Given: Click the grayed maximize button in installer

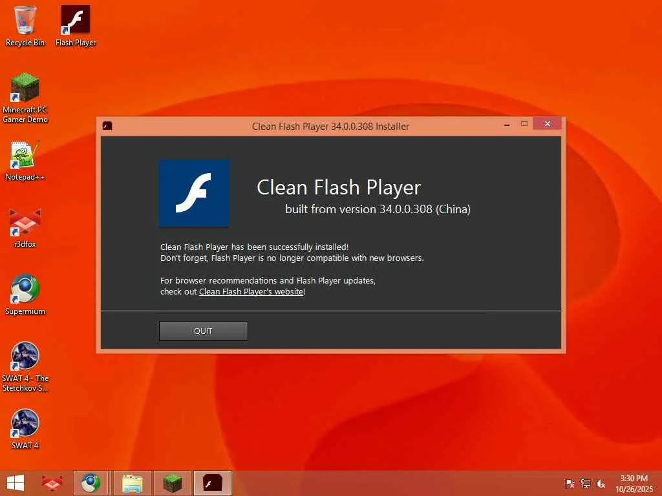Looking at the screenshot, I should coord(524,123).
